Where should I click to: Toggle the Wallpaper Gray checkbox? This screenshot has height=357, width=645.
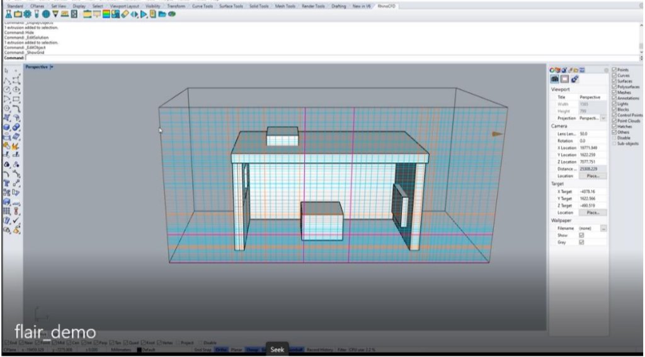(581, 242)
